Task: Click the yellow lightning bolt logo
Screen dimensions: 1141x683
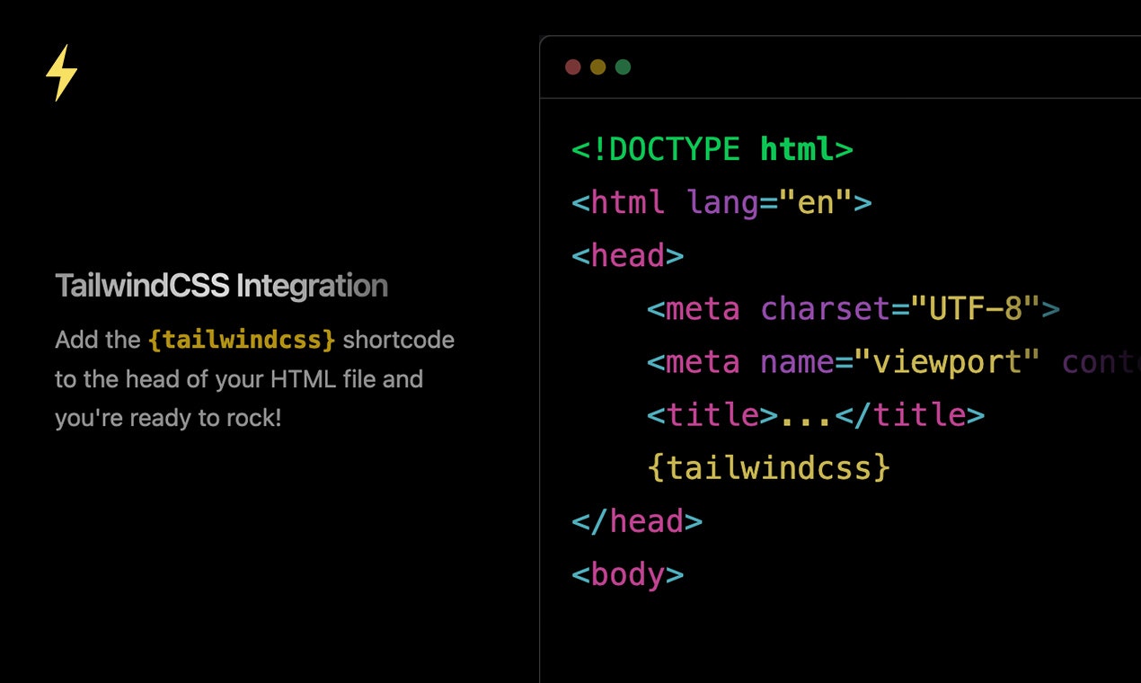Action: point(61,73)
